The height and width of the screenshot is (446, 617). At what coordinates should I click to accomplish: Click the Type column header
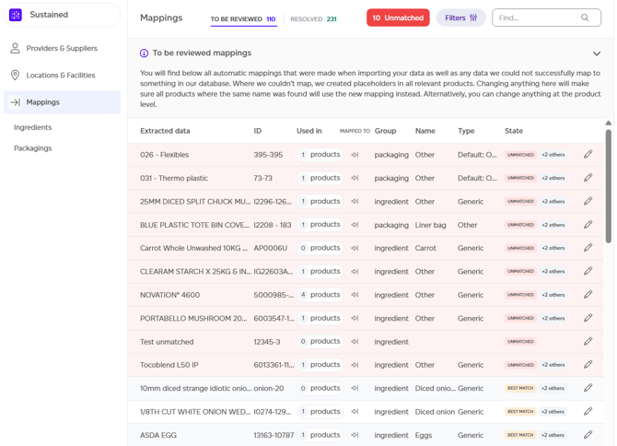[466, 131]
